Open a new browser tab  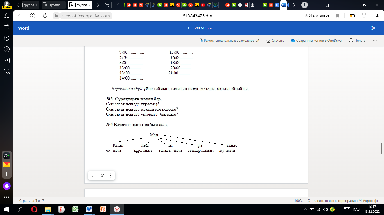click(x=304, y=5)
